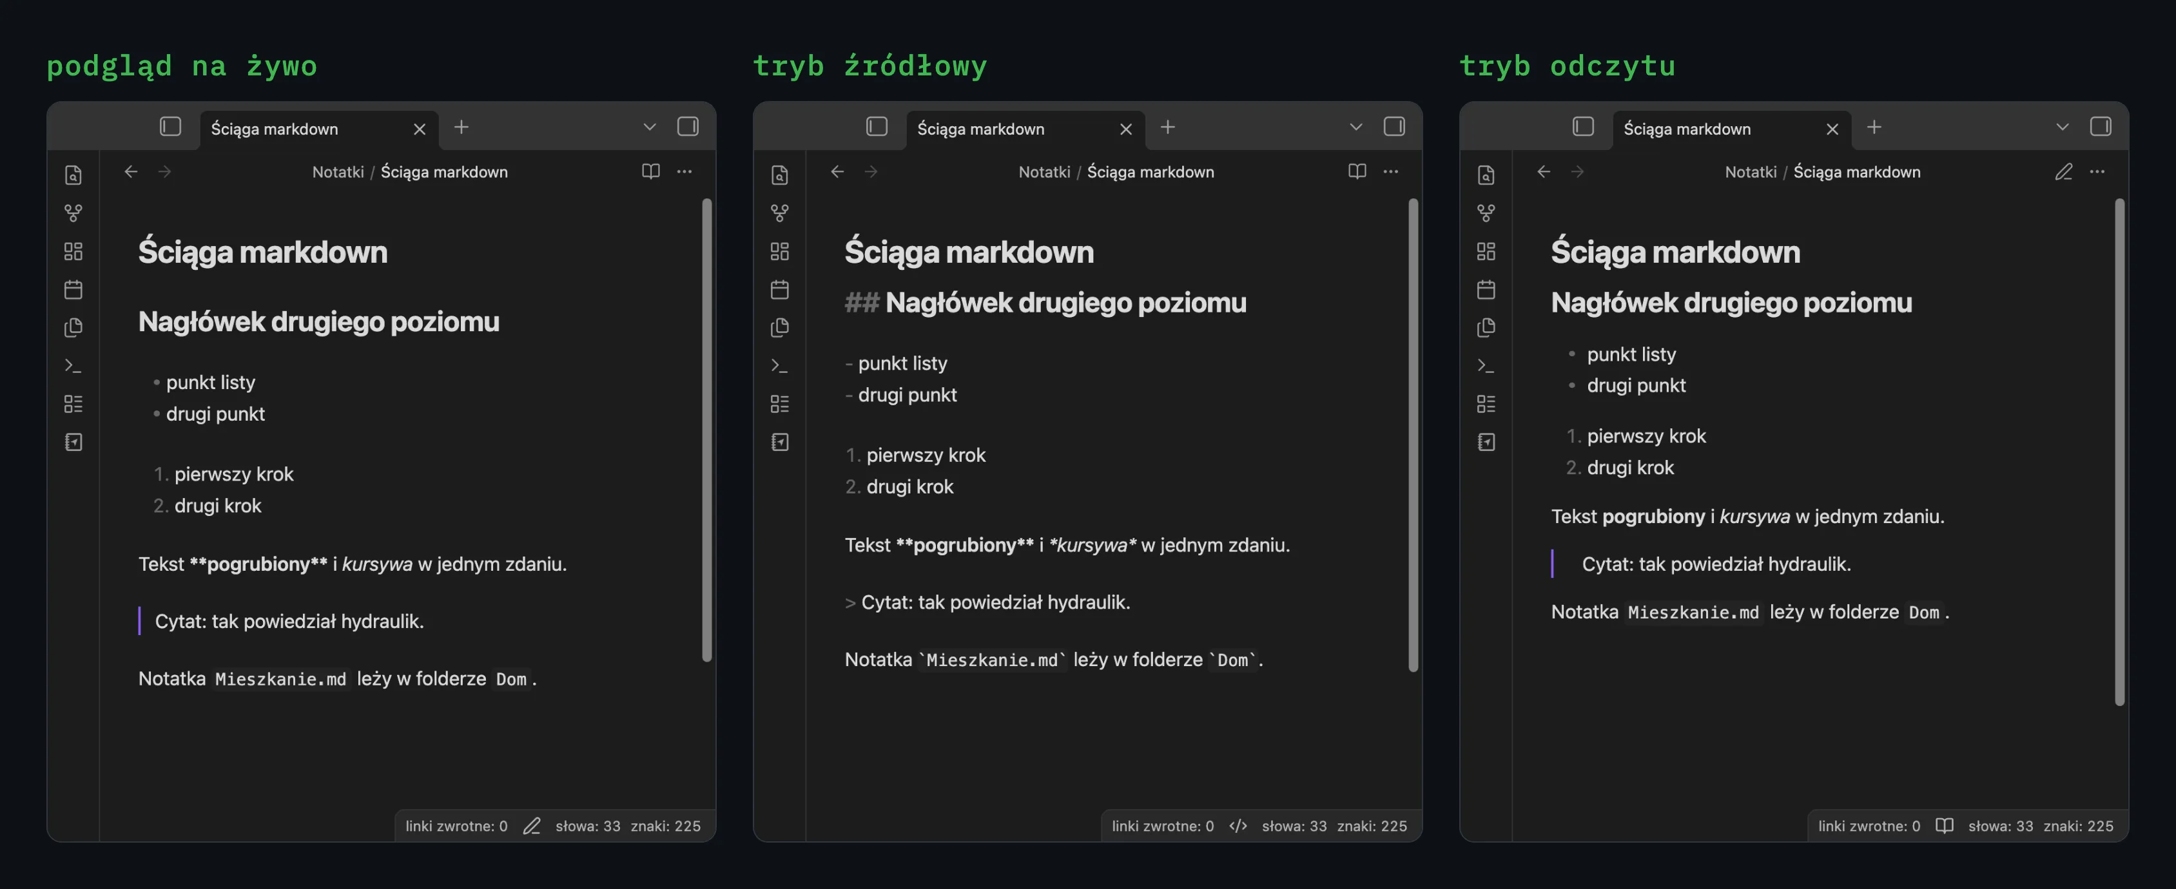This screenshot has width=2176, height=889.
Task: Open canvas icon in source mode window
Action: [x=780, y=251]
